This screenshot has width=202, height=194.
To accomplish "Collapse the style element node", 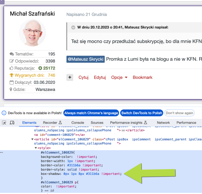I will pyautogui.click(x=36, y=148).
